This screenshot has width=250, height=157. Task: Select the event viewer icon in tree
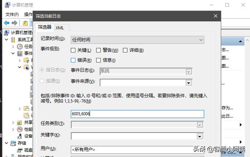coord(20,54)
